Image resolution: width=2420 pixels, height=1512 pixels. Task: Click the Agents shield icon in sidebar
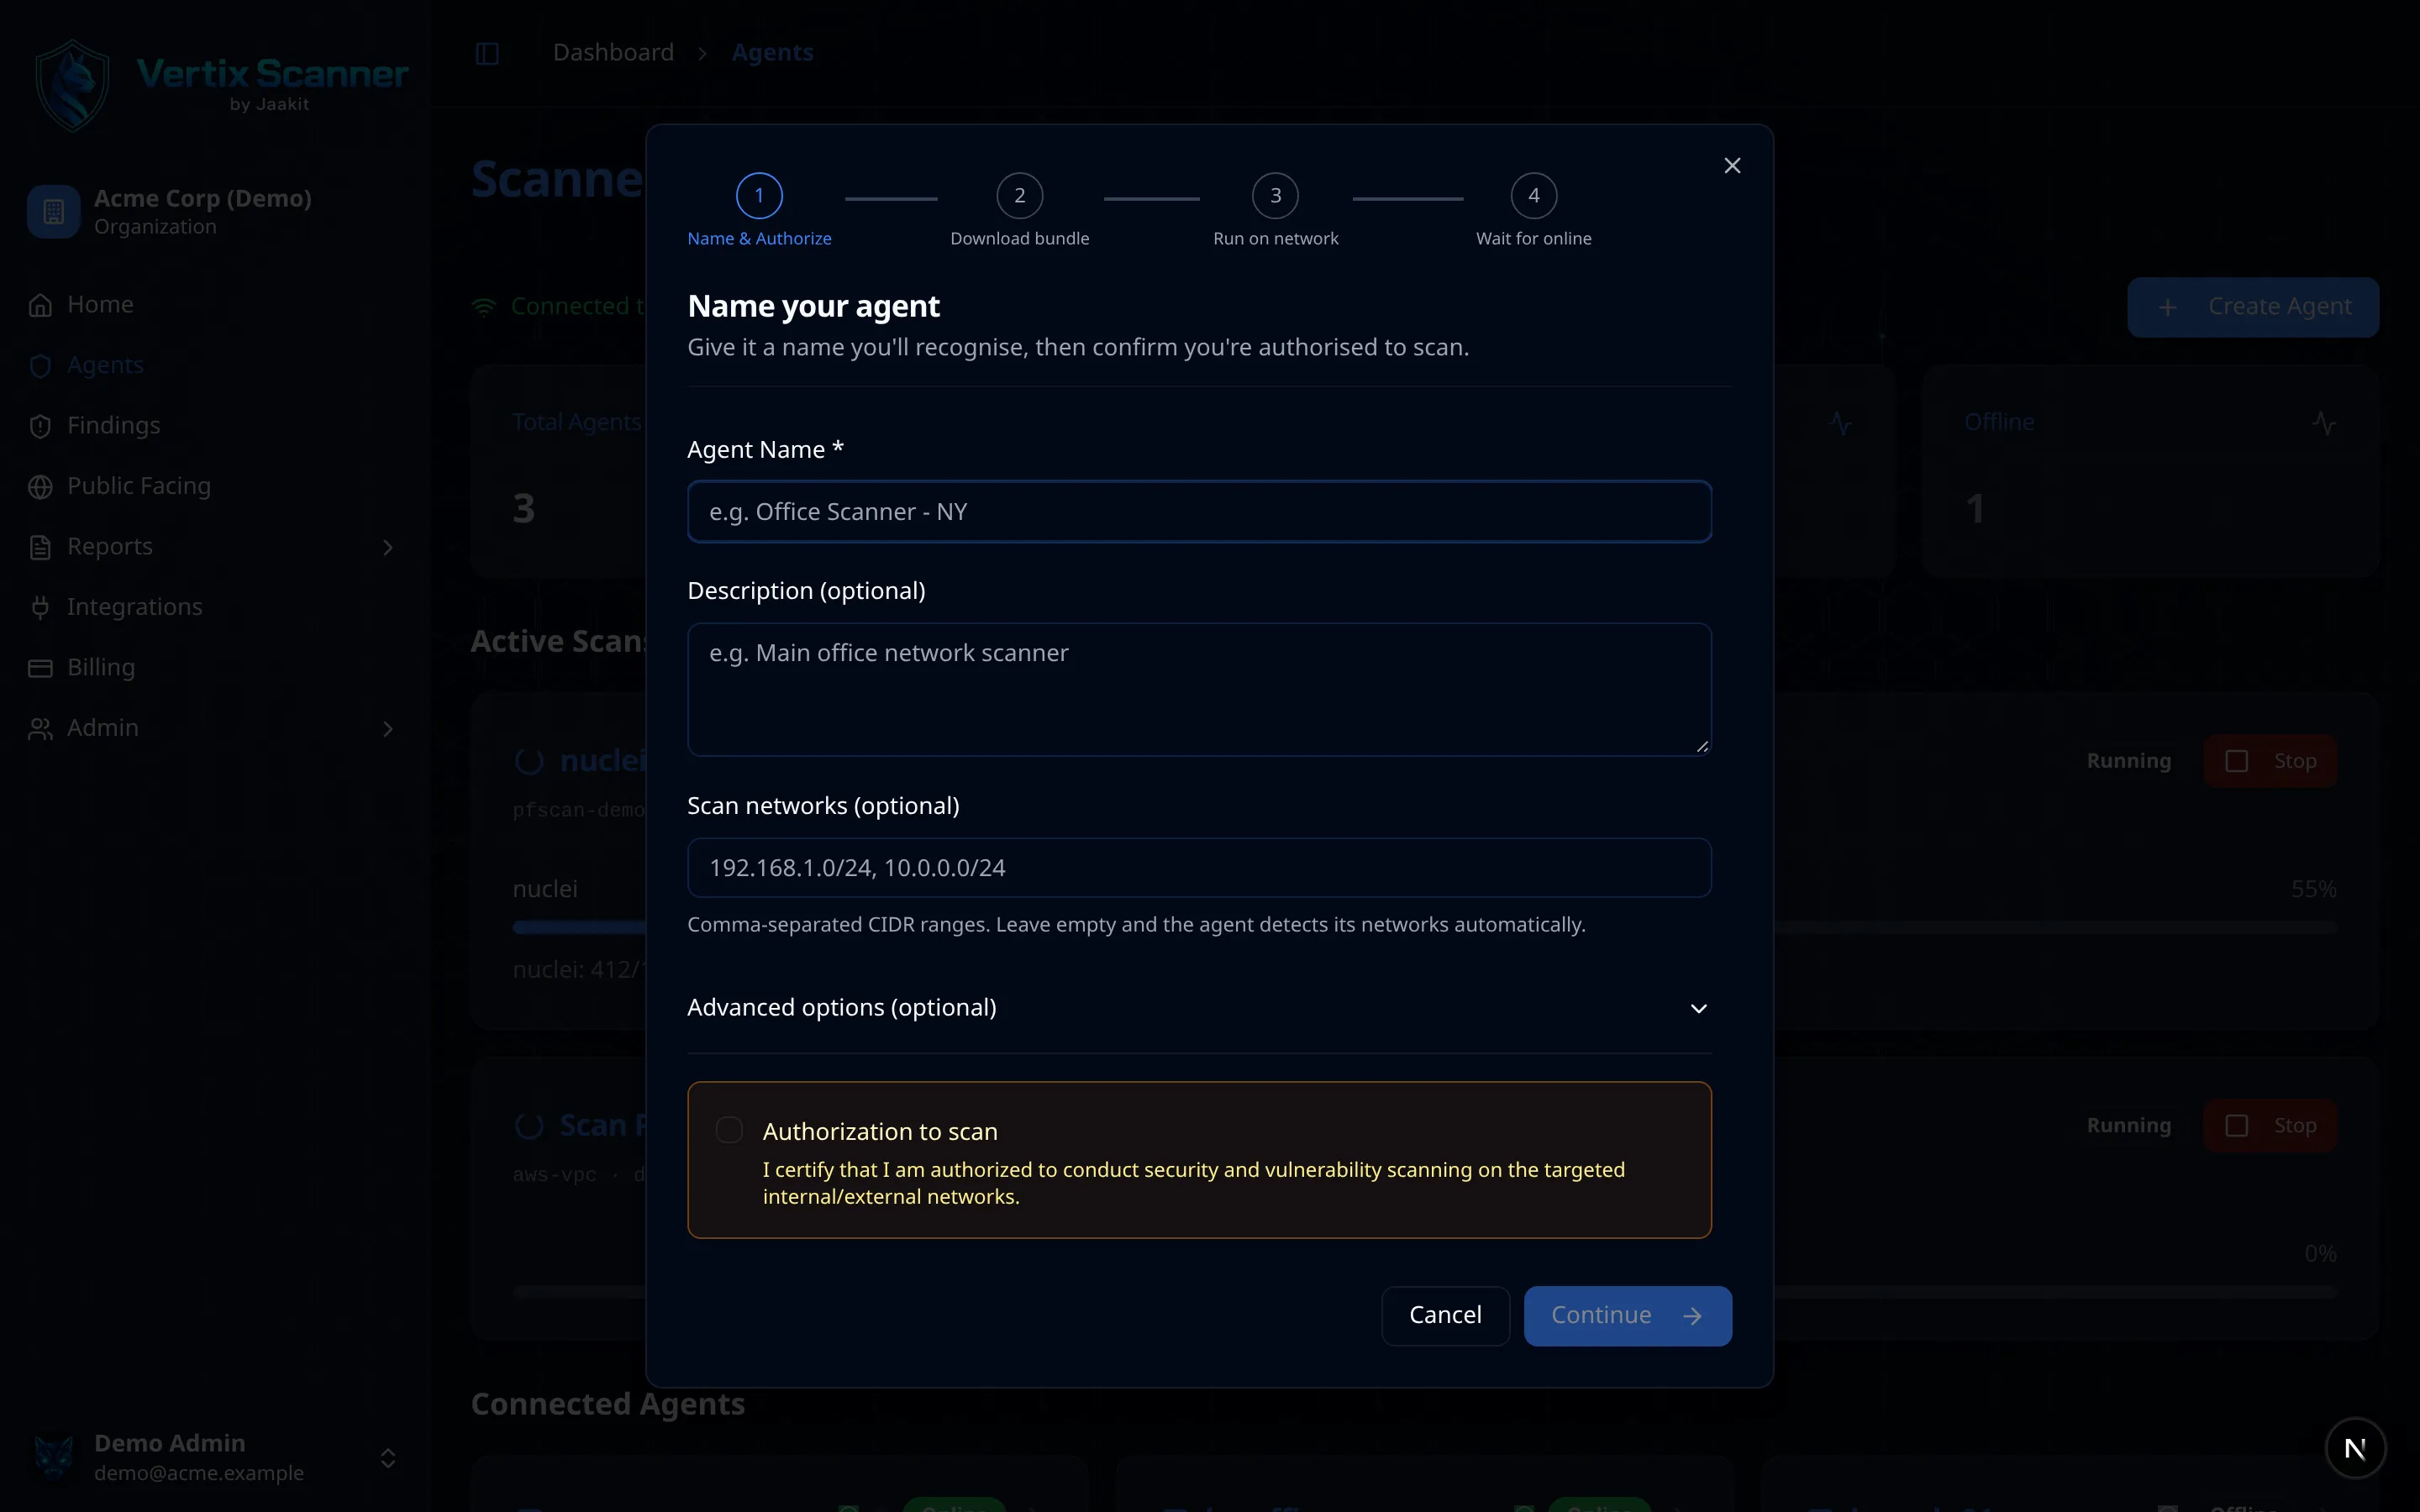tap(40, 366)
